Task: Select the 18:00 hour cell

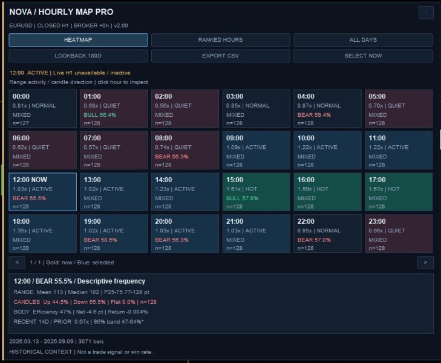Action: click(43, 234)
